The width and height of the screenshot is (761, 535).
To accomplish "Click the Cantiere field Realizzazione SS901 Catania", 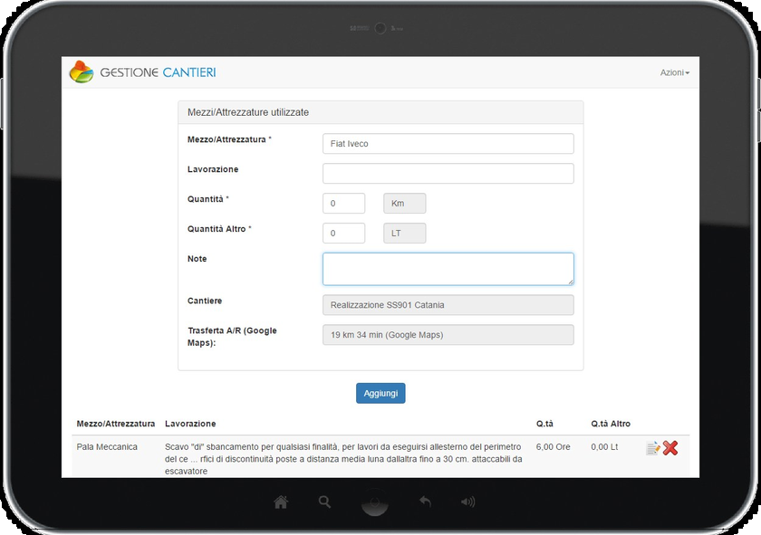I will pyautogui.click(x=448, y=305).
